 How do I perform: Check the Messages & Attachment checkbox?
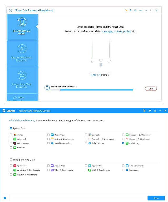click(123, 135)
